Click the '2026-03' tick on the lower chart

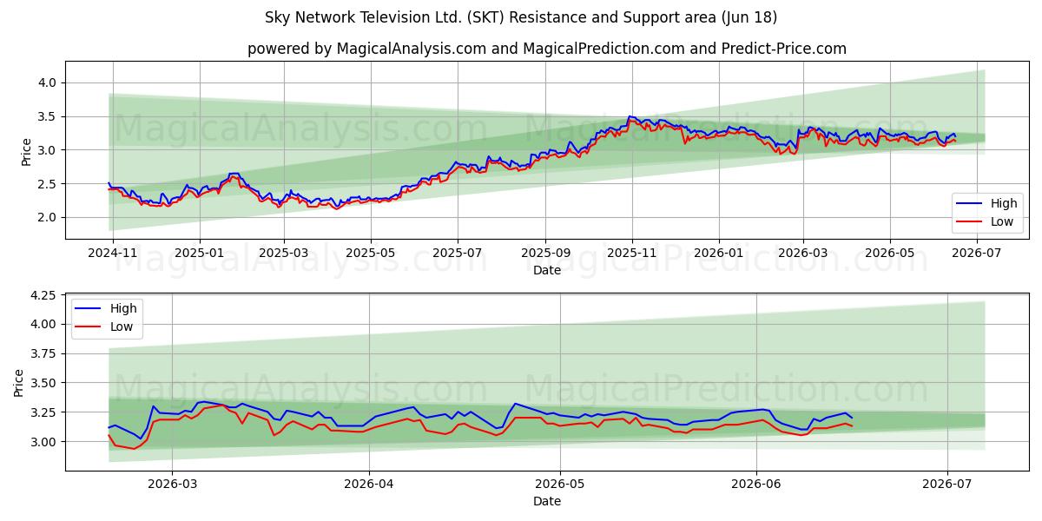[x=172, y=484]
